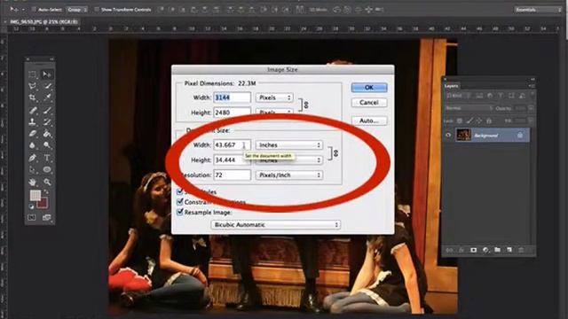Select the Eraser tool
Viewport: 568px width, 319px height.
click(33, 134)
